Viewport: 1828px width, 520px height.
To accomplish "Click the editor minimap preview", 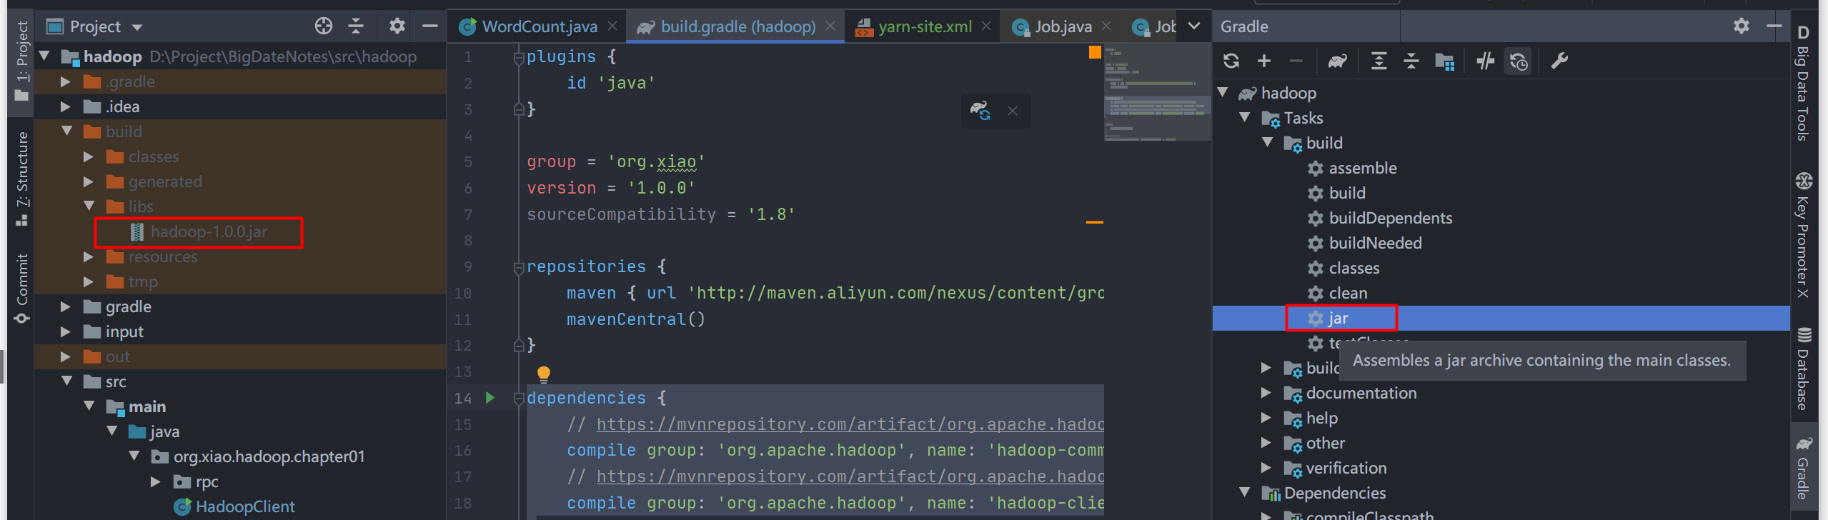I will pyautogui.click(x=1158, y=93).
